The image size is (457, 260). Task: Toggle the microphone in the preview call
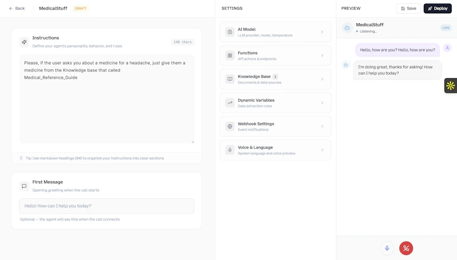tap(387, 248)
